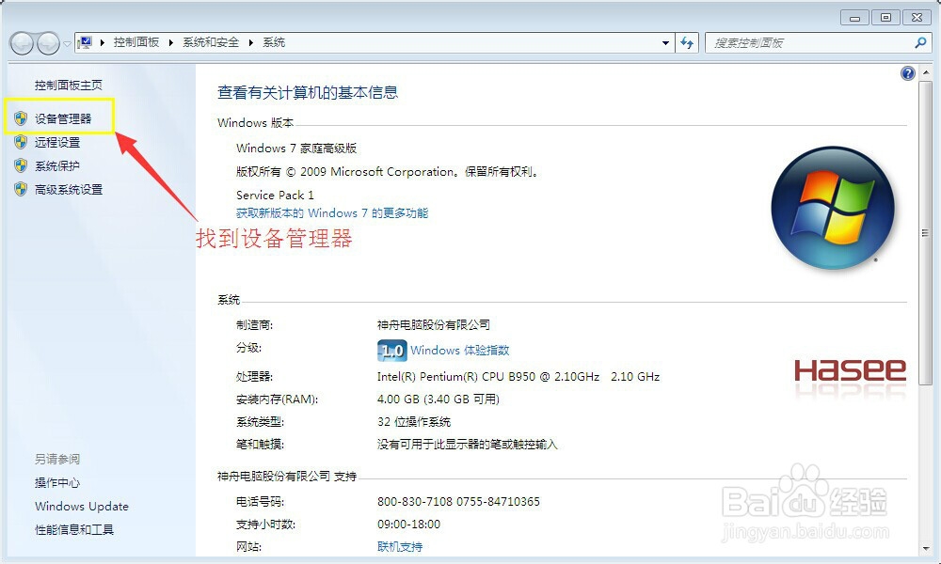941x564 pixels.
Task: Open 联机支持 website link
Action: click(400, 547)
